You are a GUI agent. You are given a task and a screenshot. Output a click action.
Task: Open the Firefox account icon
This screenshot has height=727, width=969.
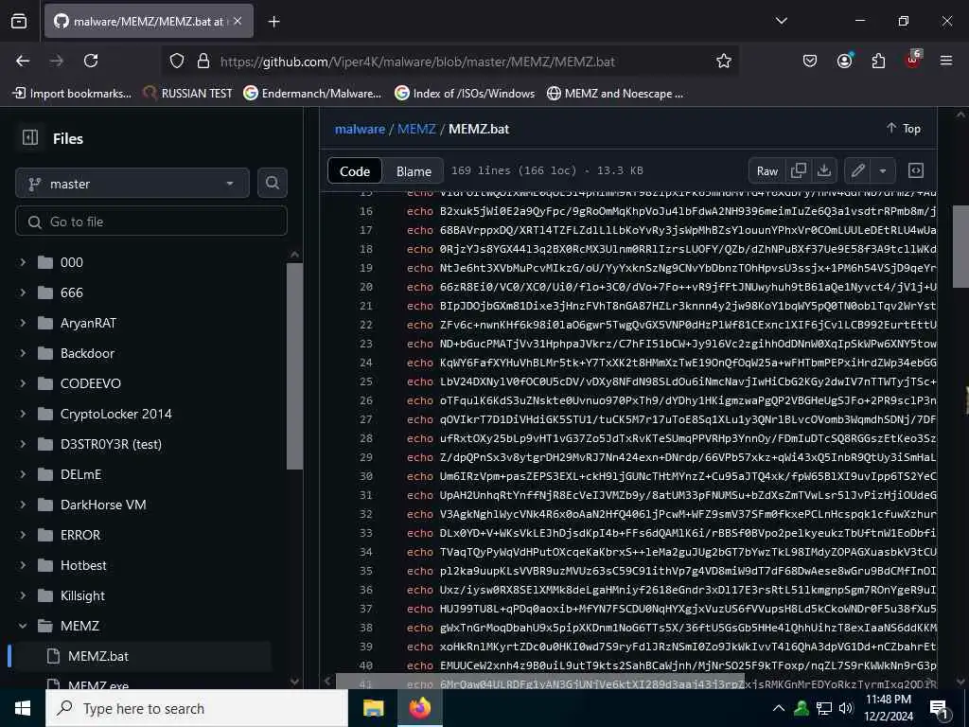[x=844, y=61]
